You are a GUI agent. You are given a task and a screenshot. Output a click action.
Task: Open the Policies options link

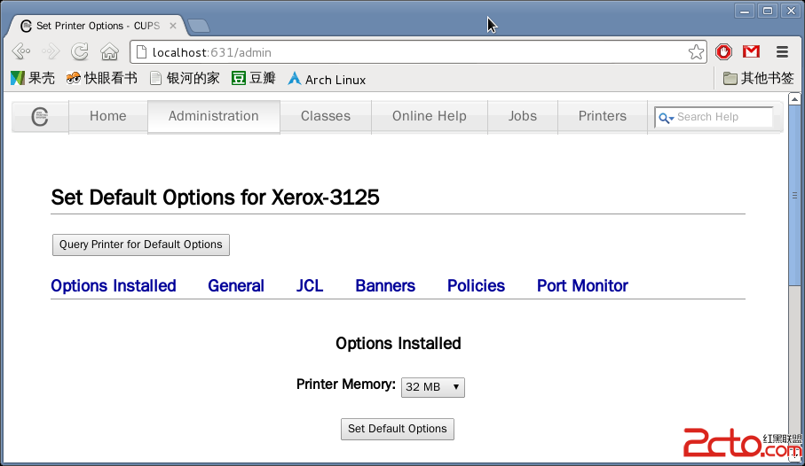click(x=476, y=286)
